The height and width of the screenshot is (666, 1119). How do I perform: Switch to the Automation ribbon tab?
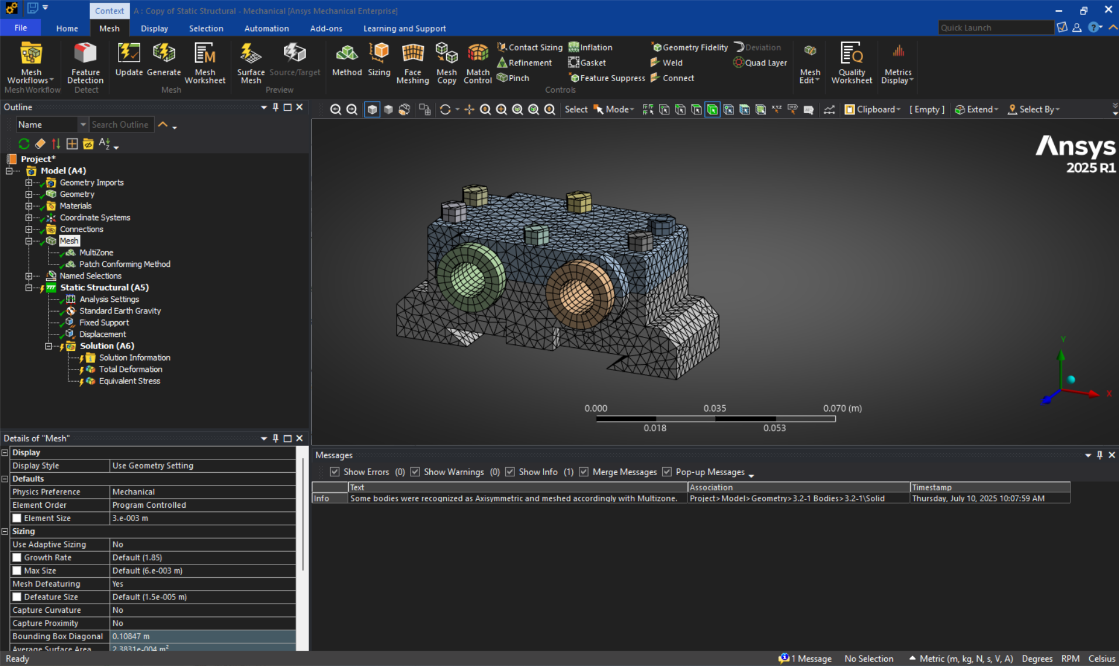pos(266,28)
